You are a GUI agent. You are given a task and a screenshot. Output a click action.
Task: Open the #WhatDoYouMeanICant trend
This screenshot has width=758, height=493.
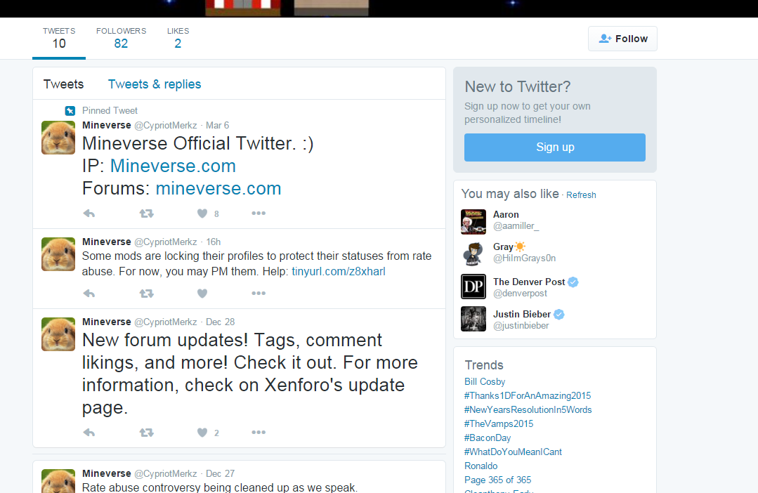tap(513, 452)
